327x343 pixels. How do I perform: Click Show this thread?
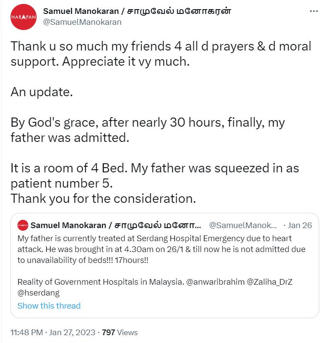pyautogui.click(x=49, y=306)
